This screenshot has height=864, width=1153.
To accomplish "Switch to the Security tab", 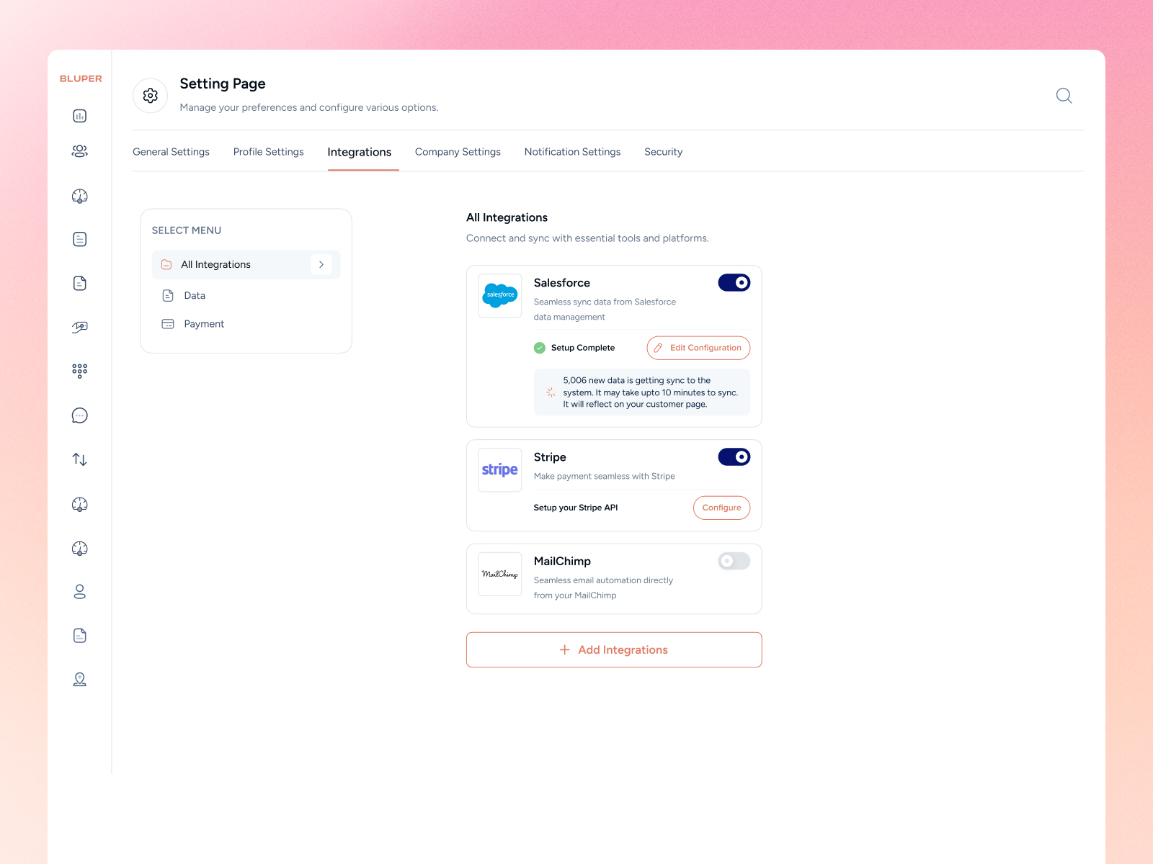I will 663,152.
